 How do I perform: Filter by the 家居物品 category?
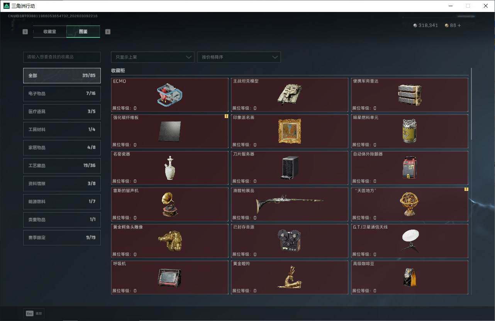(x=62, y=148)
